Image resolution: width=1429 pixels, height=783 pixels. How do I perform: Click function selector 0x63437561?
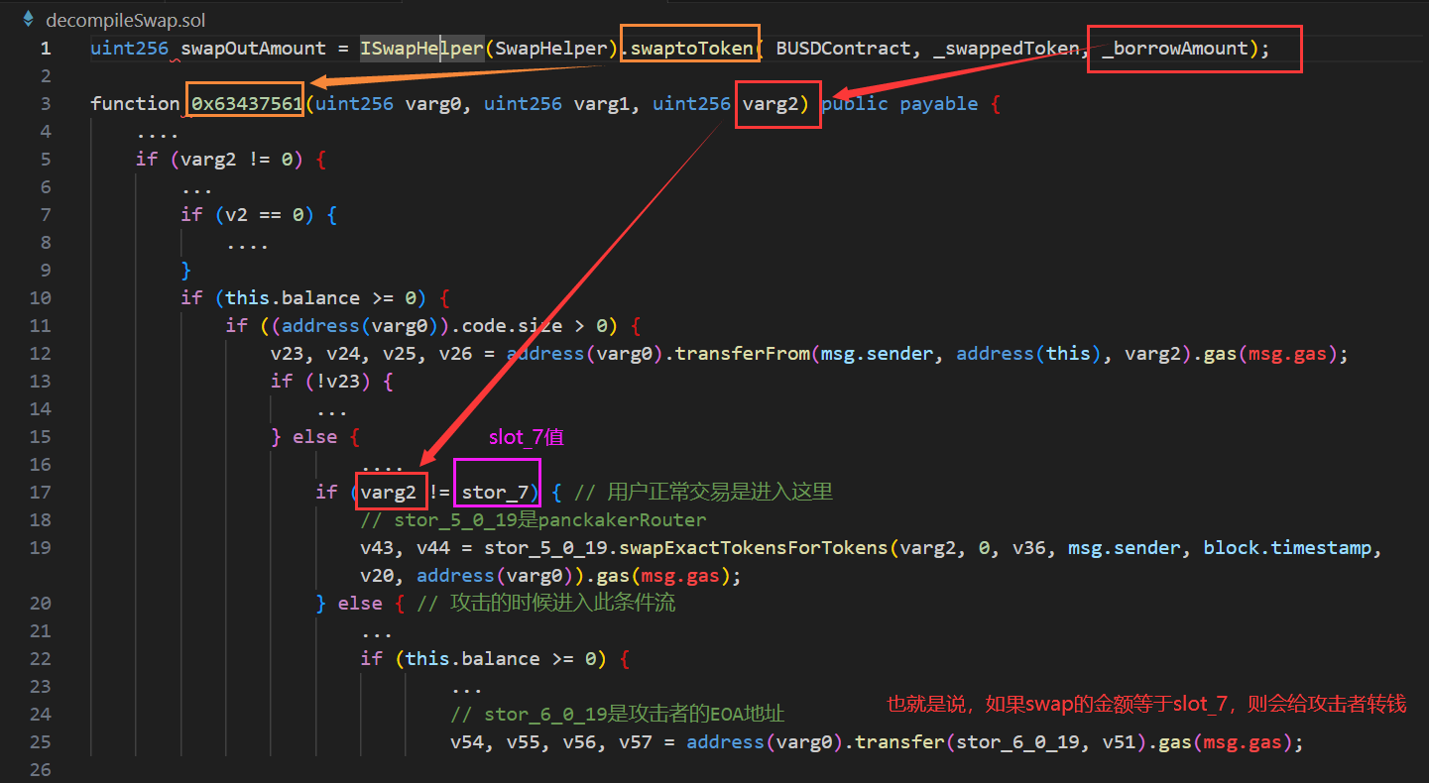click(x=247, y=104)
